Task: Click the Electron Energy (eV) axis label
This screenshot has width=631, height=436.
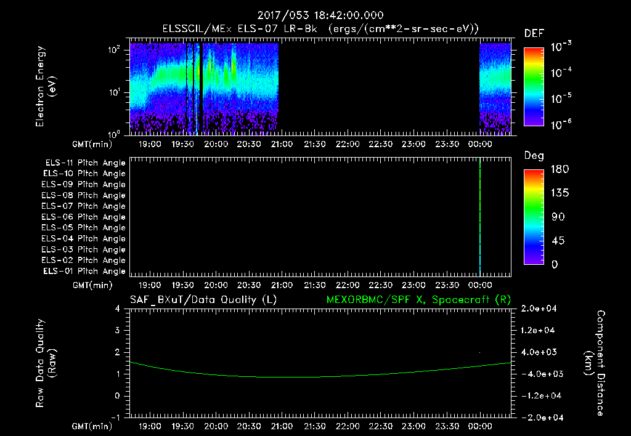Action: 46,86
